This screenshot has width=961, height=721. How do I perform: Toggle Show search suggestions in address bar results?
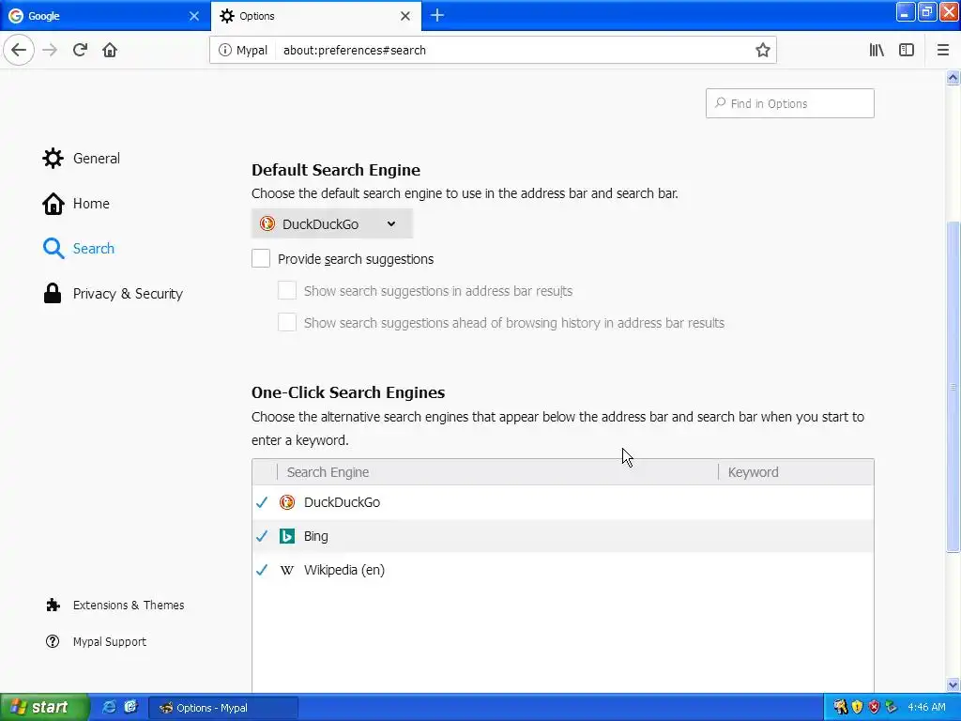pos(287,291)
